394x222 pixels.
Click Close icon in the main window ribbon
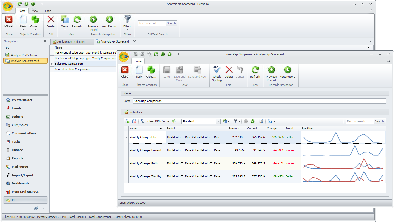[9, 20]
